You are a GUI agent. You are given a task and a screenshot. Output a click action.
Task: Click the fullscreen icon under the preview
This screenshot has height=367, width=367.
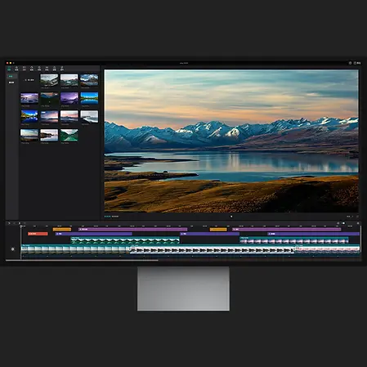pyautogui.click(x=357, y=217)
